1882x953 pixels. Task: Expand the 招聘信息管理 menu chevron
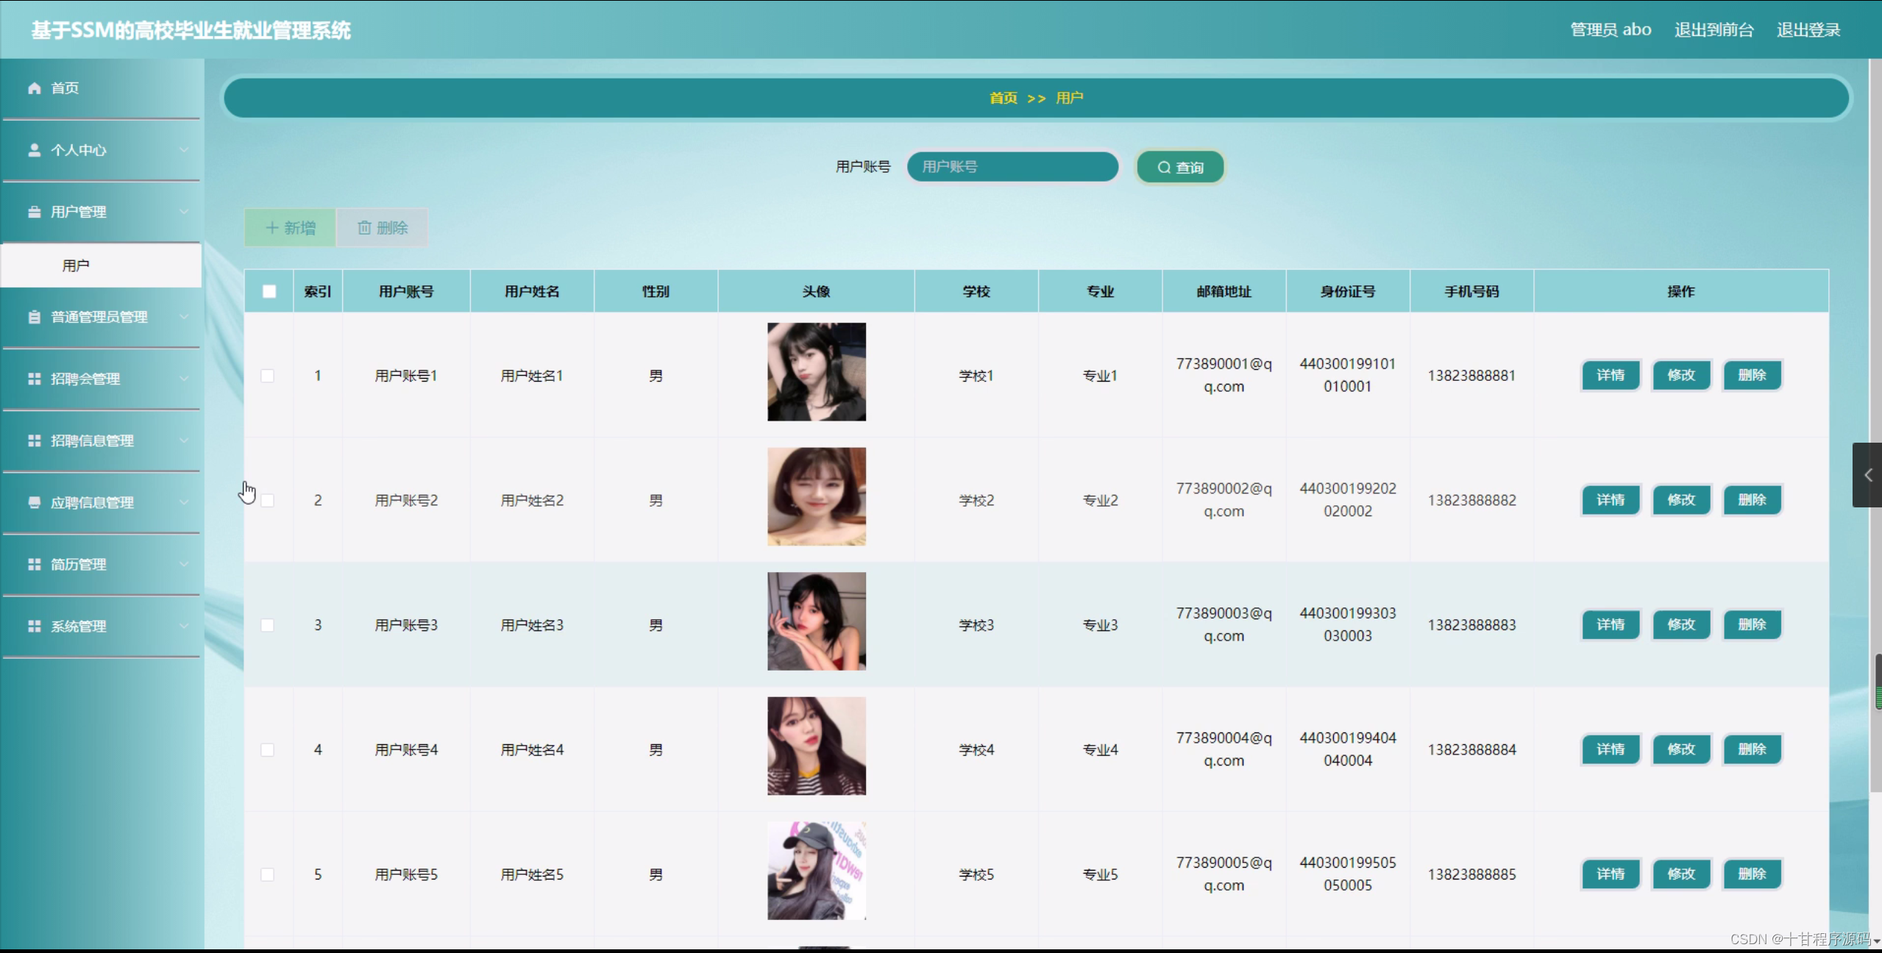tap(184, 440)
